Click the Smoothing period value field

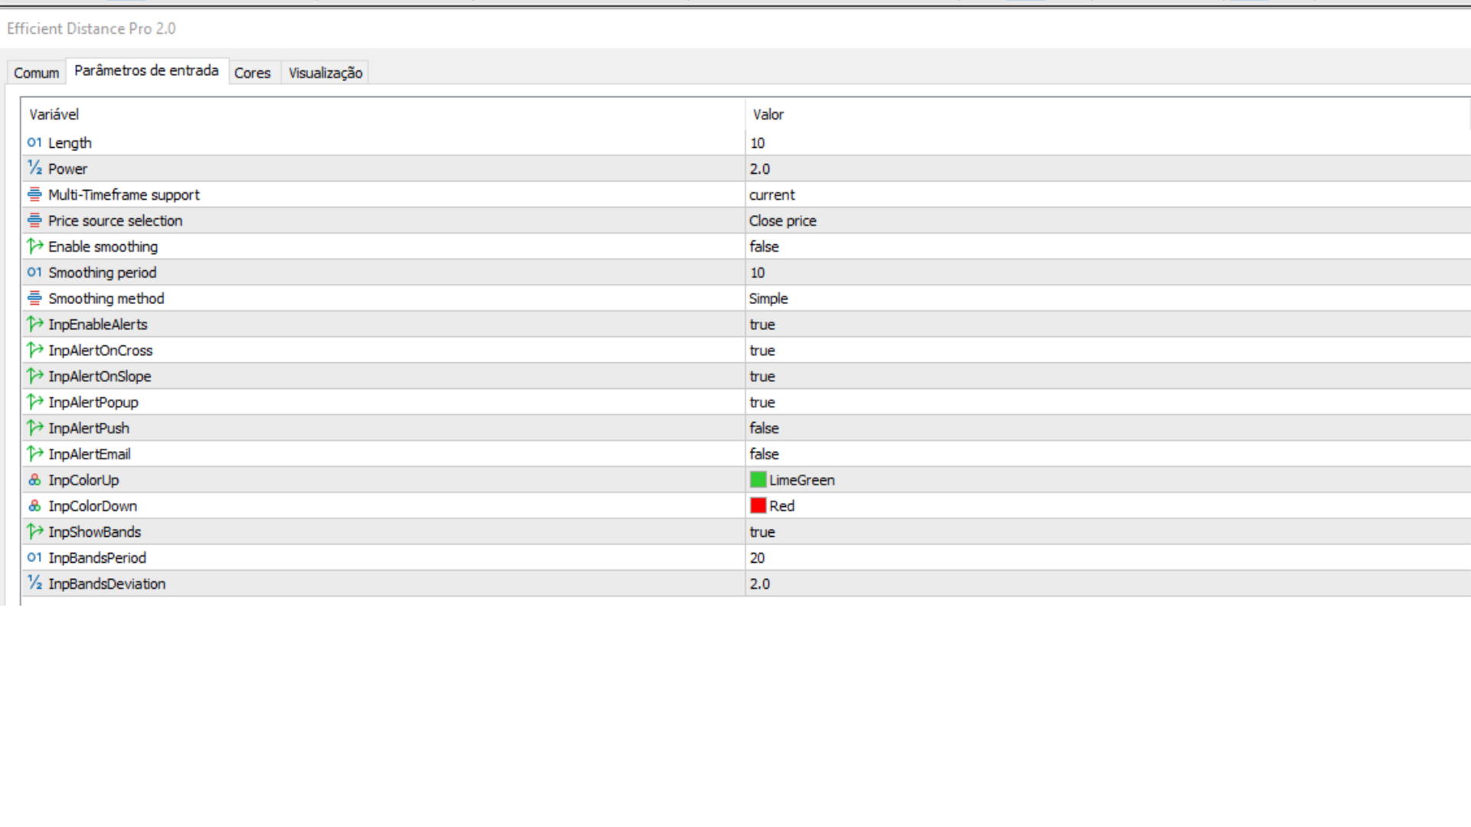click(x=758, y=273)
